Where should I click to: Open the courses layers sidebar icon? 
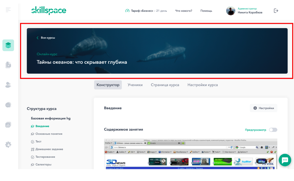[8, 45]
